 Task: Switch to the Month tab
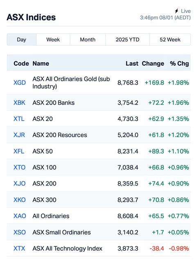coord(88,39)
